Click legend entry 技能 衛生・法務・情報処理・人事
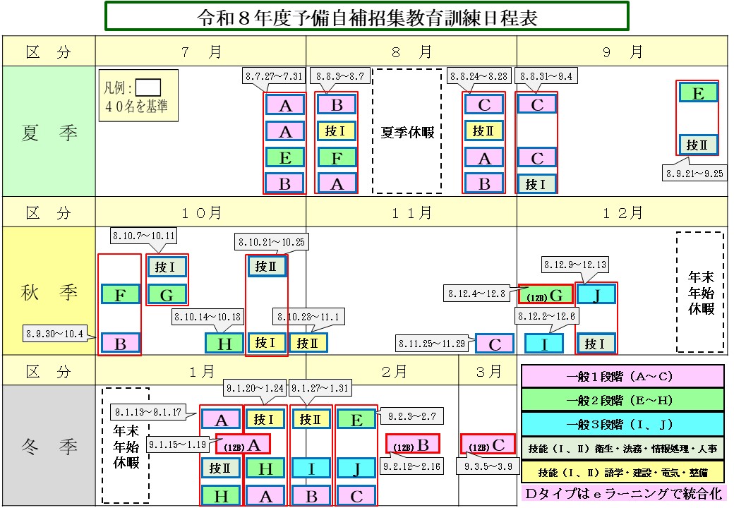Screen dimensions: 734x508 click(622, 448)
